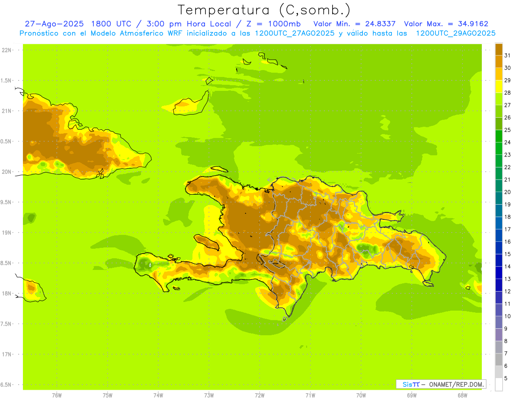Click the Valor Min. = 24.8337 readout

(x=354, y=24)
